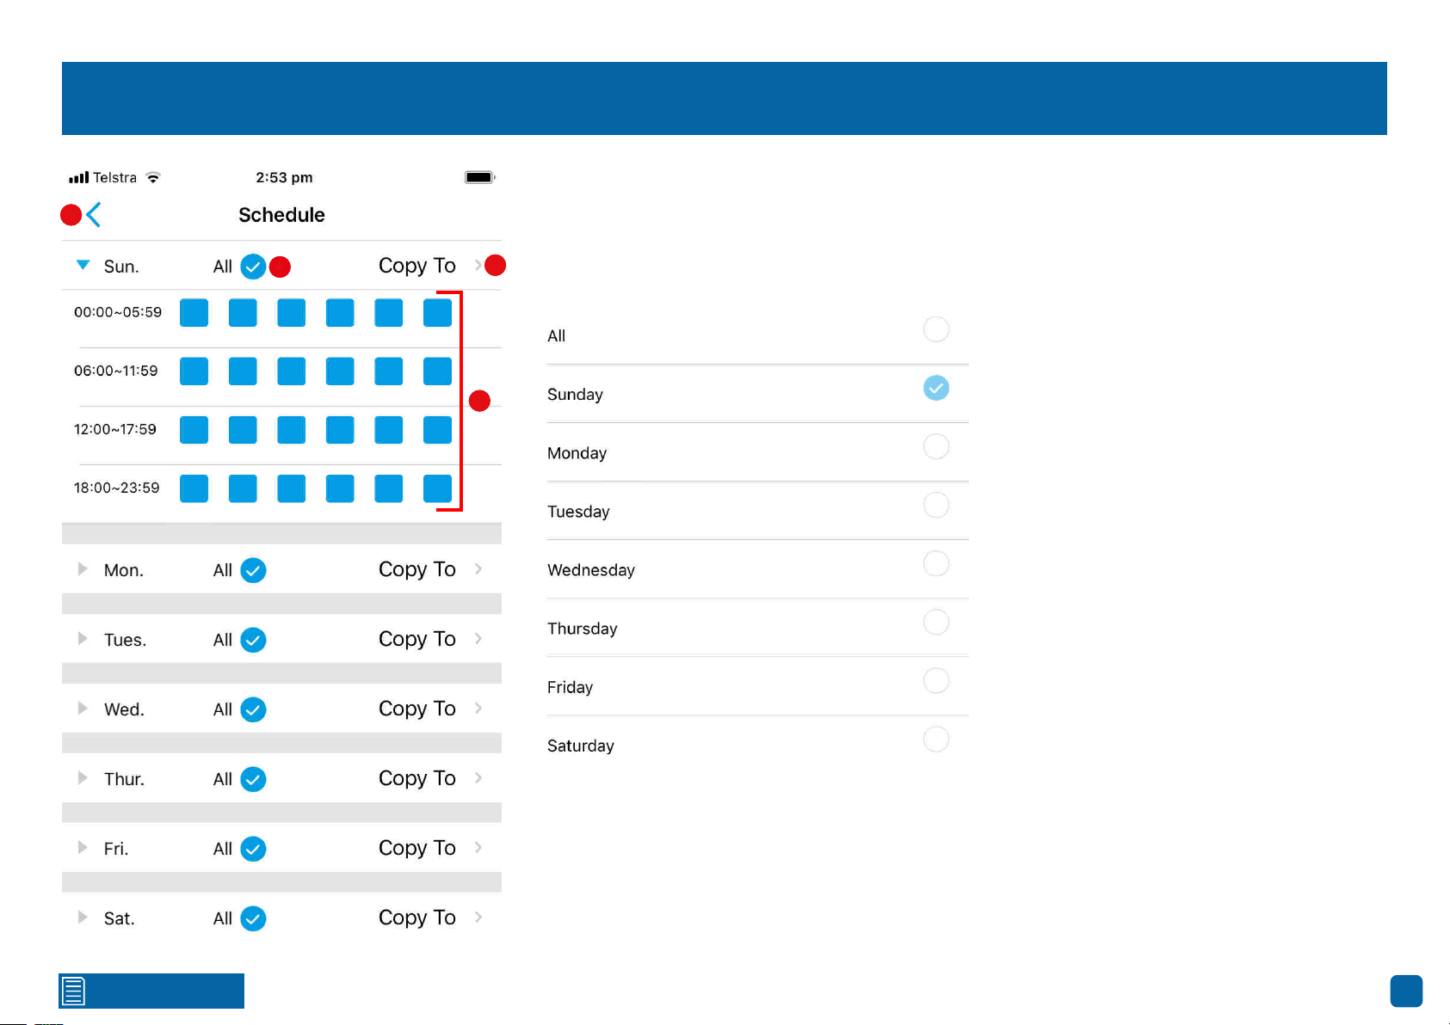Toggle first hour block in 00:00~05:59 row

(x=194, y=313)
